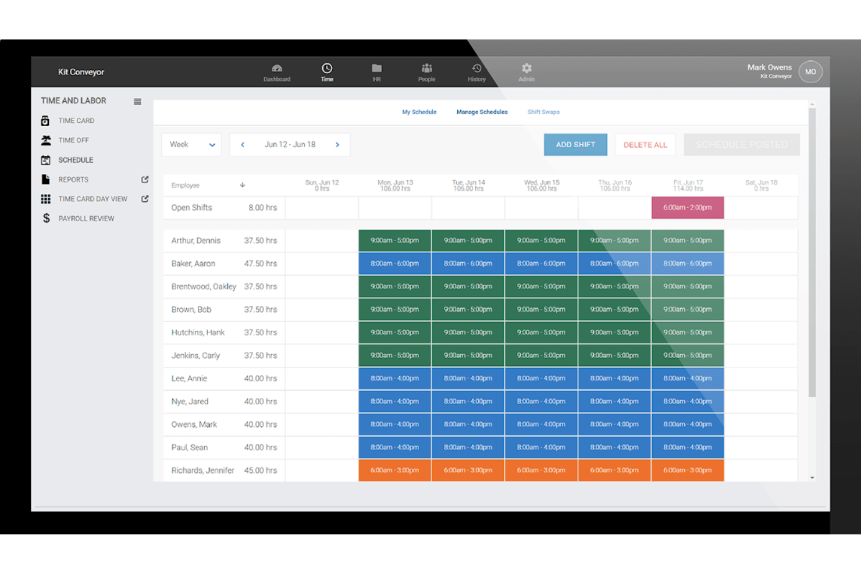
Task: Open the Dashboard from the top navigation
Action: pyautogui.click(x=277, y=71)
